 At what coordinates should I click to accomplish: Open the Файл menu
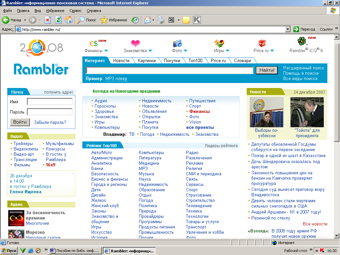(7, 11)
